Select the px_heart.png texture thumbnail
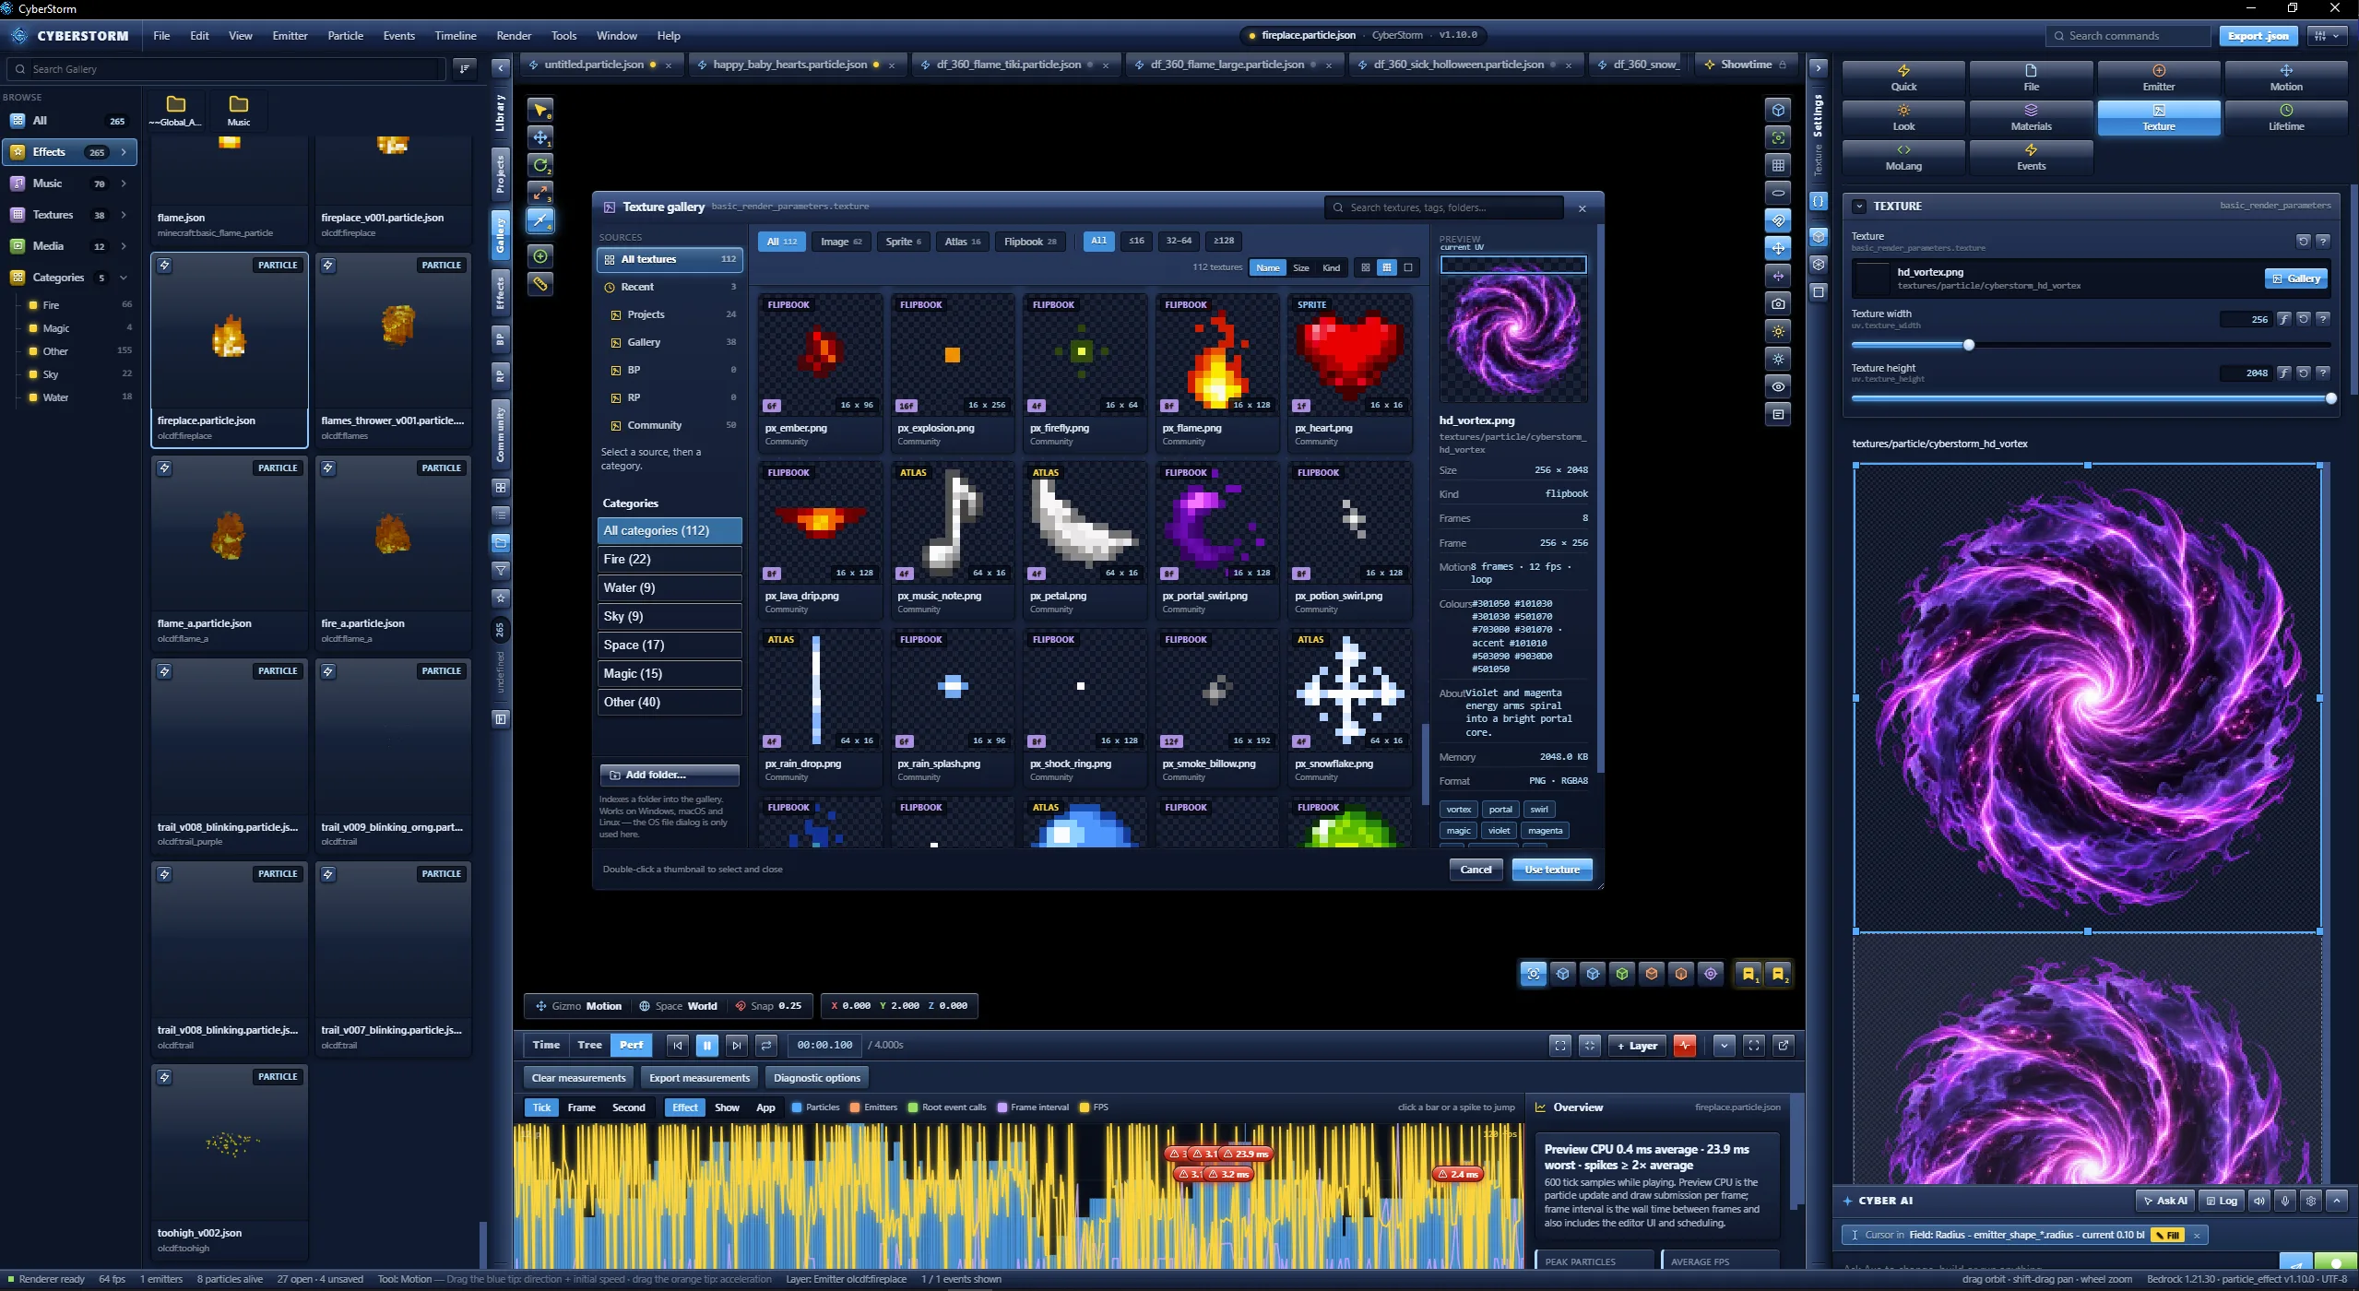 click(1349, 372)
